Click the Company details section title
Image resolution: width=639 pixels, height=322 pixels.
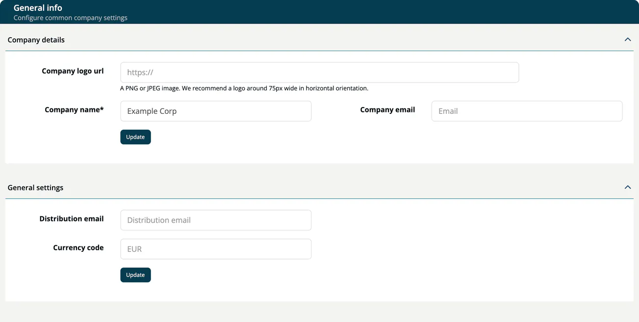(36, 40)
